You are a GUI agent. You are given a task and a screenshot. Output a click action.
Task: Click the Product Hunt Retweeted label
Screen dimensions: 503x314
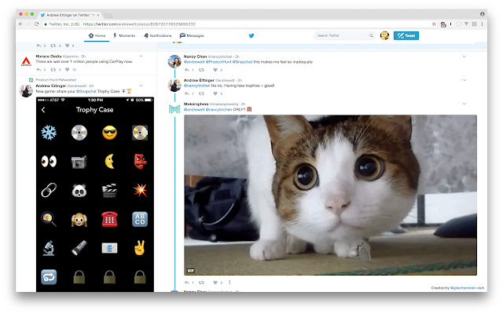pos(56,80)
